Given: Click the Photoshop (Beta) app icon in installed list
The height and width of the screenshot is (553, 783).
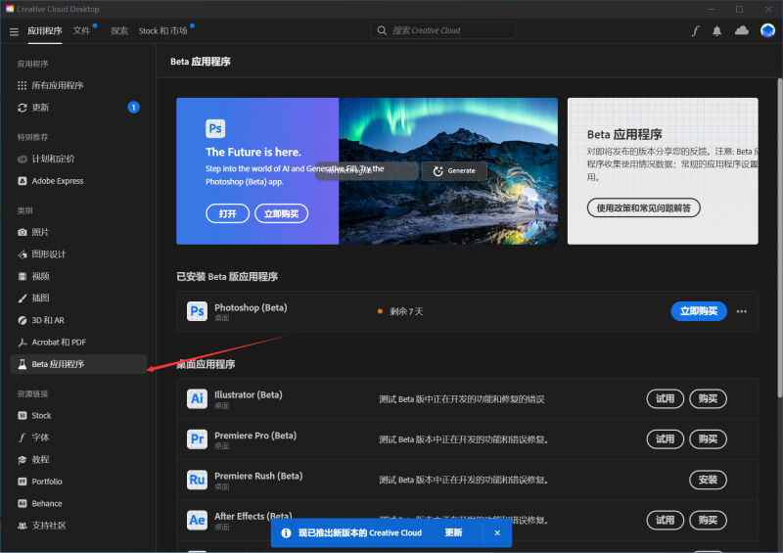Looking at the screenshot, I should pos(197,311).
